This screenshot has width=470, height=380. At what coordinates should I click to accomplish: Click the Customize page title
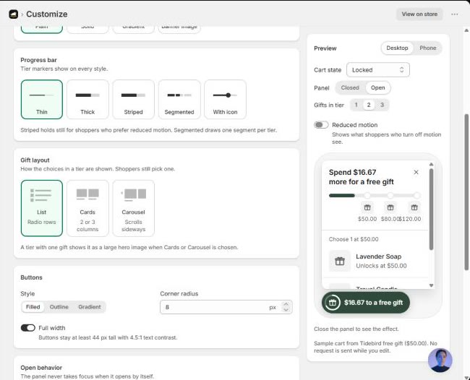point(47,14)
